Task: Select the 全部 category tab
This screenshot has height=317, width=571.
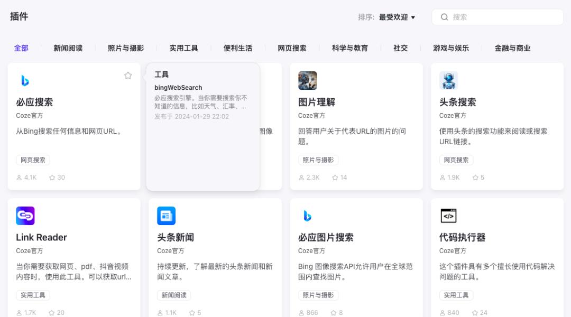Action: (21, 48)
